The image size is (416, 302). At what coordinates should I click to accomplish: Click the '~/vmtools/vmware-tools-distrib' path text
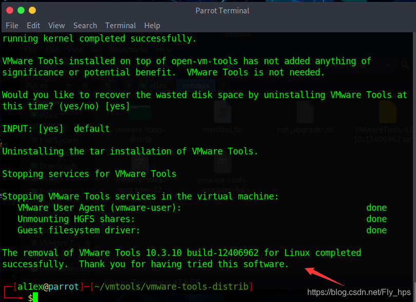click(x=171, y=287)
